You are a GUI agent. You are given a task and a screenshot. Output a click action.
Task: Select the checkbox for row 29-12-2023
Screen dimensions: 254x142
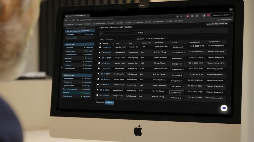(x=100, y=47)
